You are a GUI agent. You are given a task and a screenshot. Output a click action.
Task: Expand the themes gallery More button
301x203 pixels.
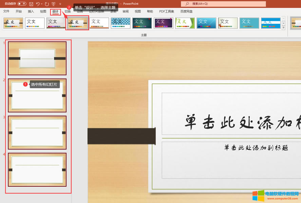click(283, 28)
